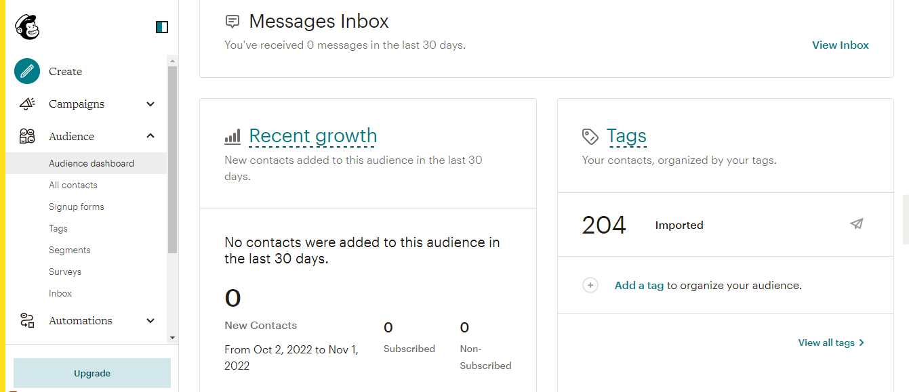Expand the Automations menu chevron
Image resolution: width=909 pixels, height=392 pixels.
tap(150, 320)
